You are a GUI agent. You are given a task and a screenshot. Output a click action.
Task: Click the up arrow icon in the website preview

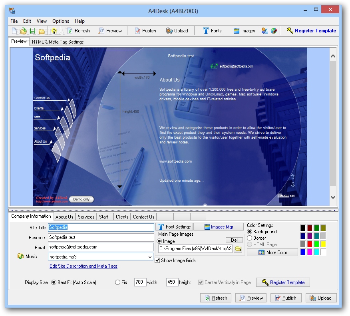tap(292, 177)
